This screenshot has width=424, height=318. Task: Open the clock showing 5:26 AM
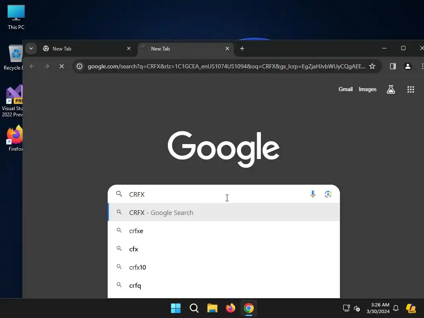(378, 308)
